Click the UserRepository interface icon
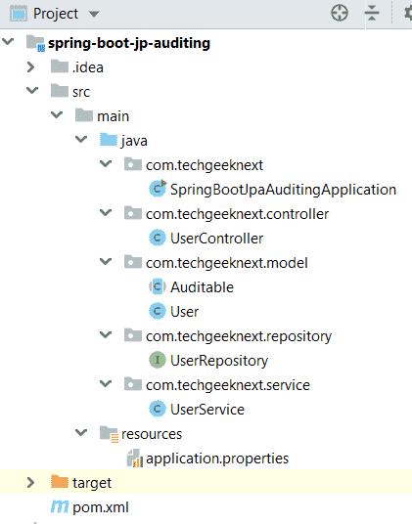This screenshot has height=524, width=412. 158,360
